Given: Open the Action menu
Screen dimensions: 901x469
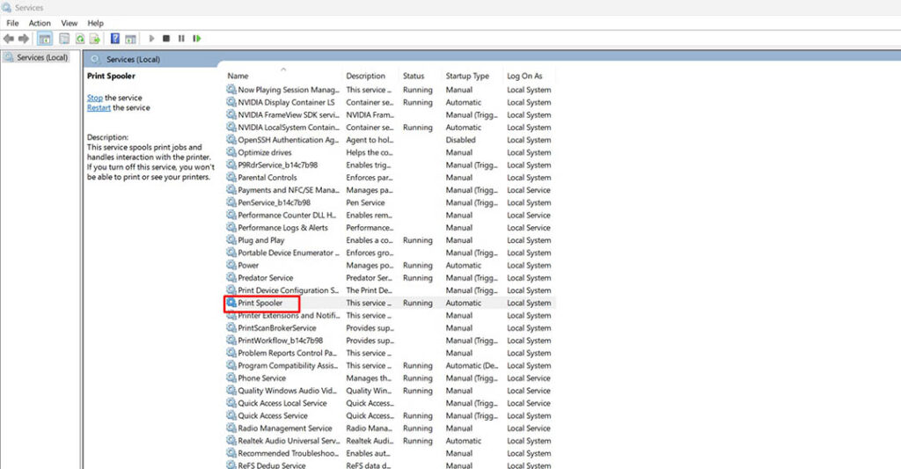Looking at the screenshot, I should (x=40, y=23).
